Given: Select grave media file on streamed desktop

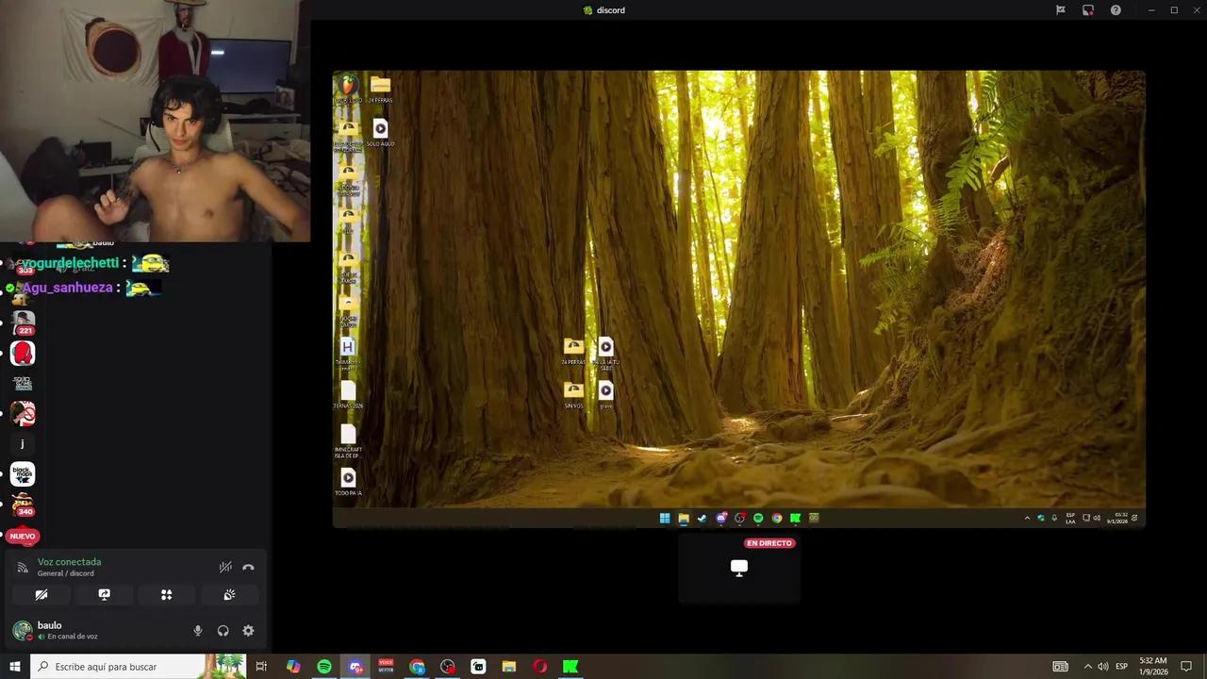Looking at the screenshot, I should pos(605,394).
